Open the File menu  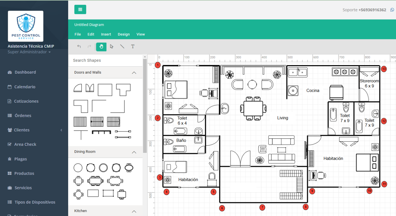(x=78, y=34)
